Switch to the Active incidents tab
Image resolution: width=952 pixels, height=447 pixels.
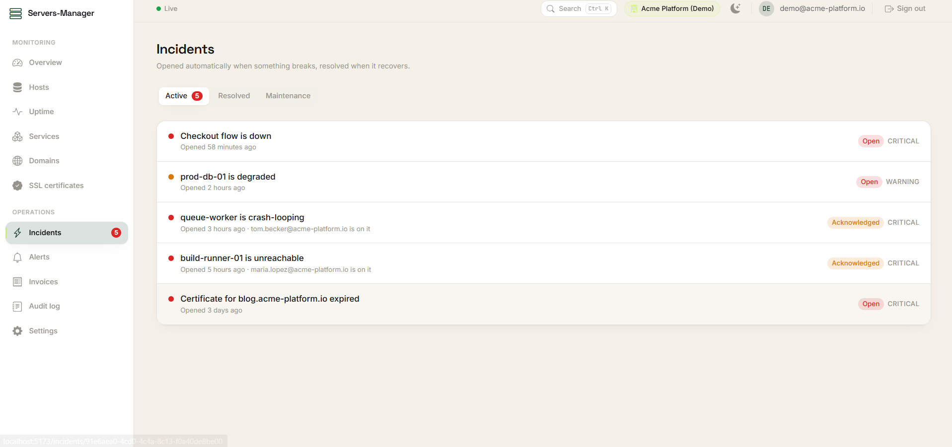pos(184,96)
